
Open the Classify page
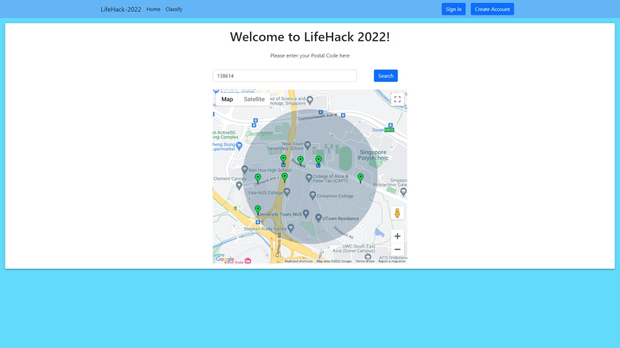pyautogui.click(x=174, y=9)
